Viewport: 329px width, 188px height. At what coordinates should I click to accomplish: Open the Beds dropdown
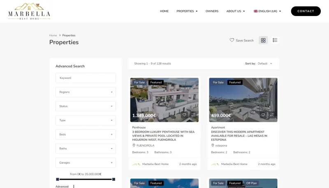click(86, 134)
